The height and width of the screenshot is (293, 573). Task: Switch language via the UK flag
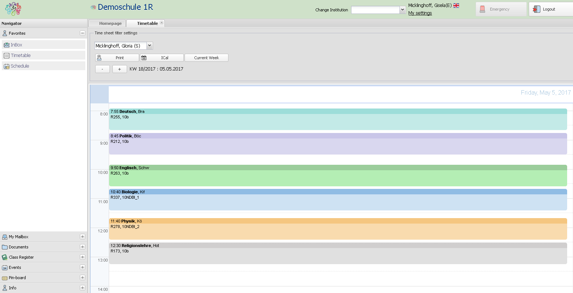[456, 5]
